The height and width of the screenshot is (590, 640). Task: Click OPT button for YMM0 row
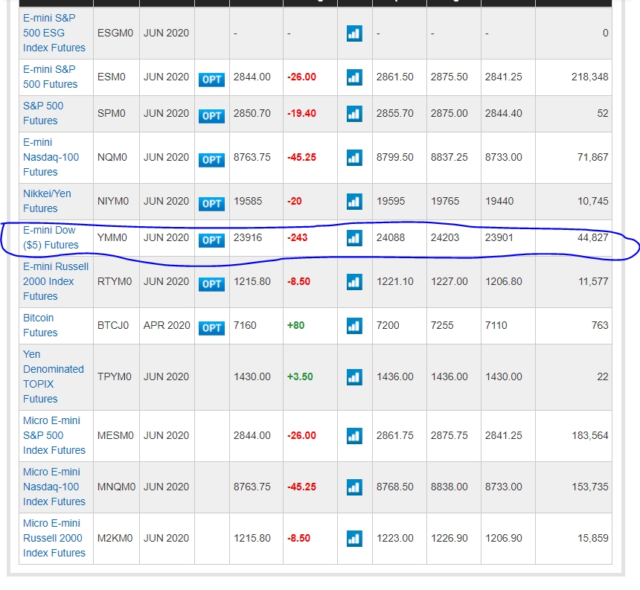coord(211,240)
